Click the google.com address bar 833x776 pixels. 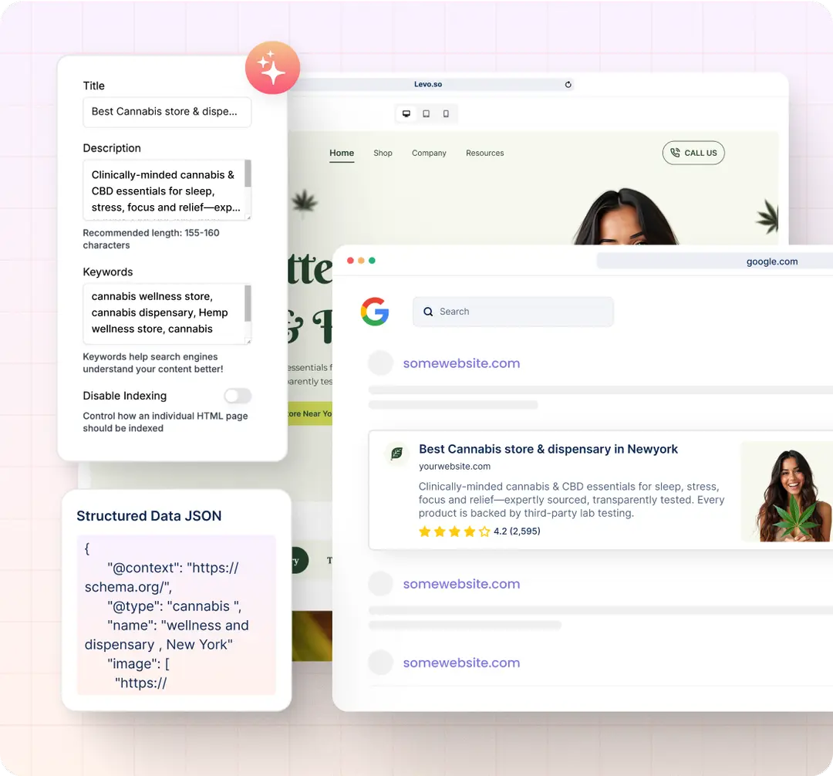[714, 261]
